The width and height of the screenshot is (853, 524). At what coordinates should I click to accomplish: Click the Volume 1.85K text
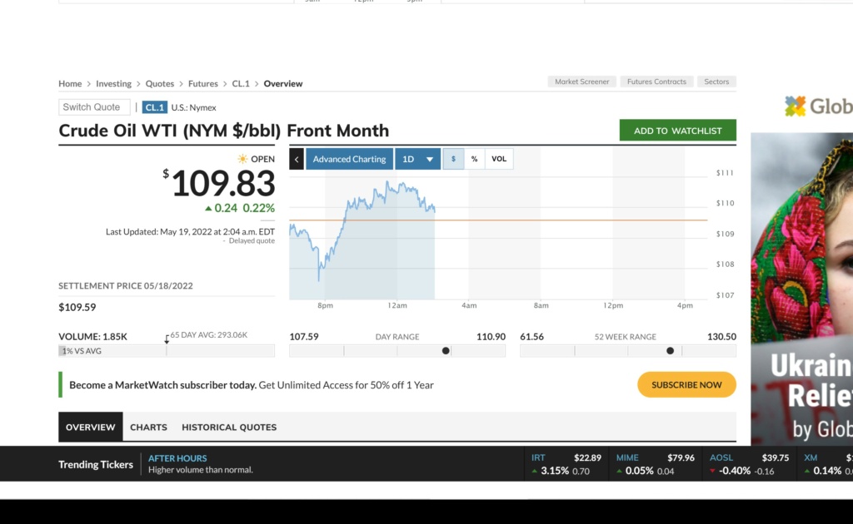click(93, 337)
